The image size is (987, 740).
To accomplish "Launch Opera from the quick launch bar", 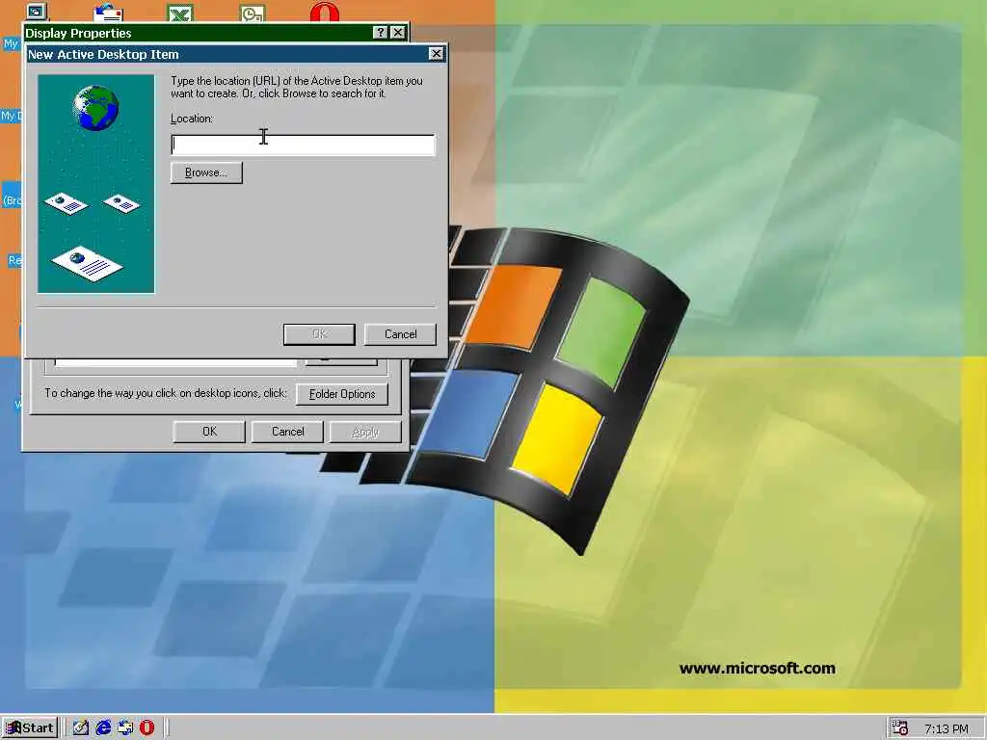I will click(x=147, y=728).
